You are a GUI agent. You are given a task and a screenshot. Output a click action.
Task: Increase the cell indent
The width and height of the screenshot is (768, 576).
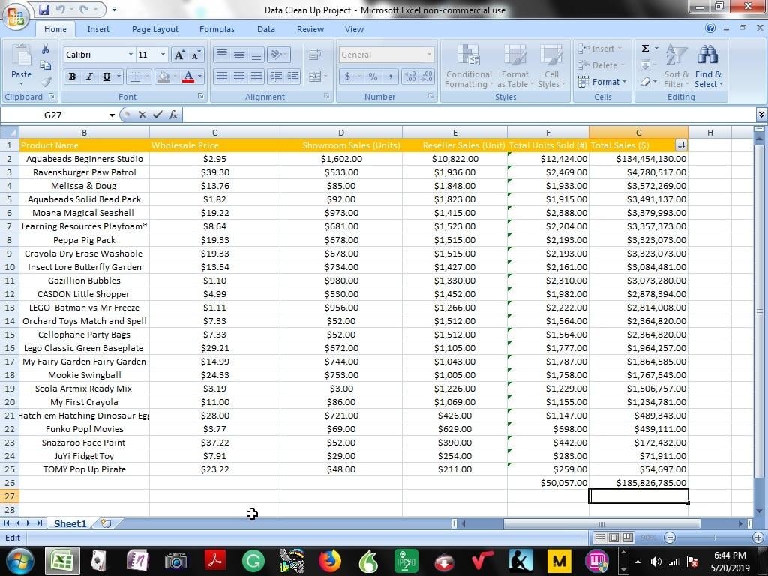[293, 76]
